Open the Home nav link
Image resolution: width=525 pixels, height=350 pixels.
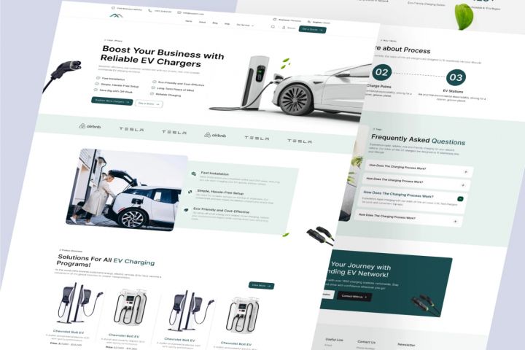(189, 21)
